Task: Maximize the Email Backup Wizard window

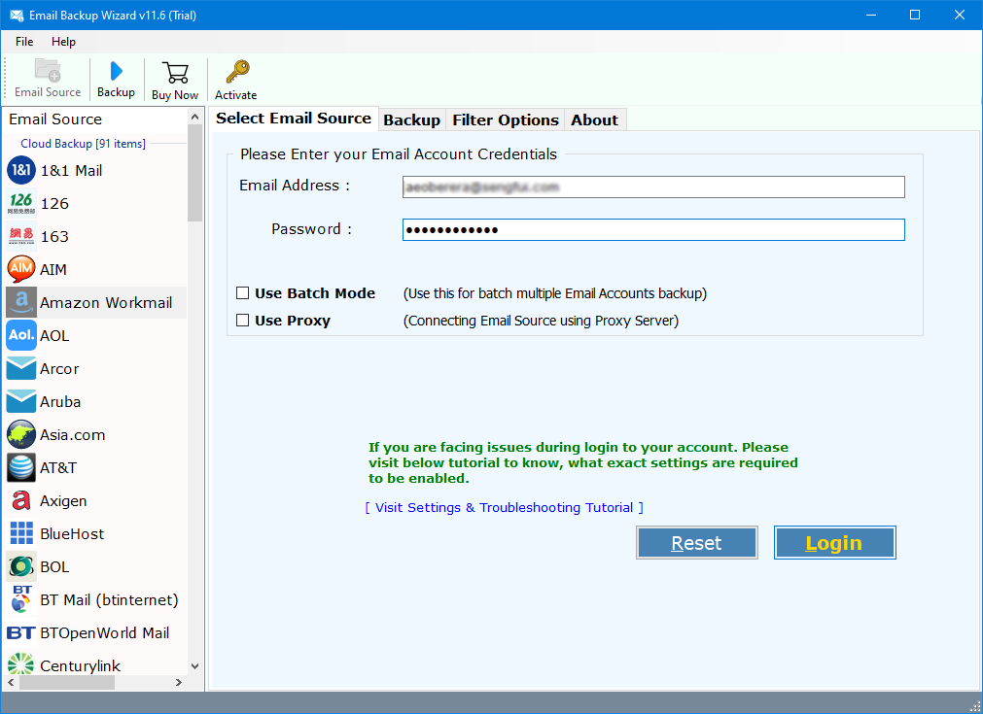Action: click(x=915, y=15)
